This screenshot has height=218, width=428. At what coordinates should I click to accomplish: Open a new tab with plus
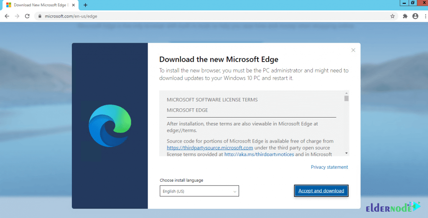click(x=85, y=5)
